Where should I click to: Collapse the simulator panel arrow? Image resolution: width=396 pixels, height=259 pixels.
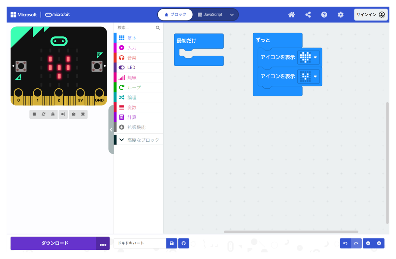point(111,130)
